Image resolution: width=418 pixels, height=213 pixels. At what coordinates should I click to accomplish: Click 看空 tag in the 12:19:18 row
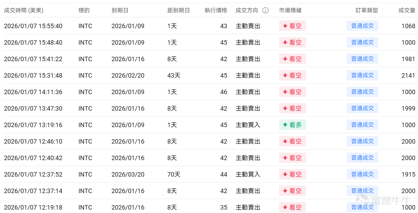coord(293,207)
